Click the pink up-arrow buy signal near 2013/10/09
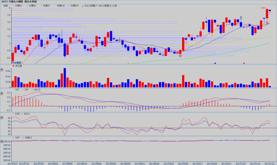277x165 pixels. click(180, 55)
